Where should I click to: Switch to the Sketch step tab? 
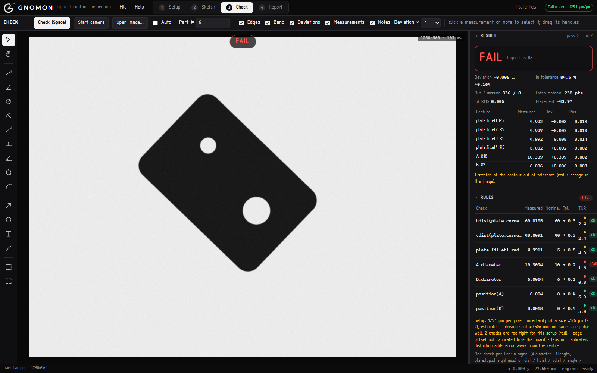(x=204, y=7)
